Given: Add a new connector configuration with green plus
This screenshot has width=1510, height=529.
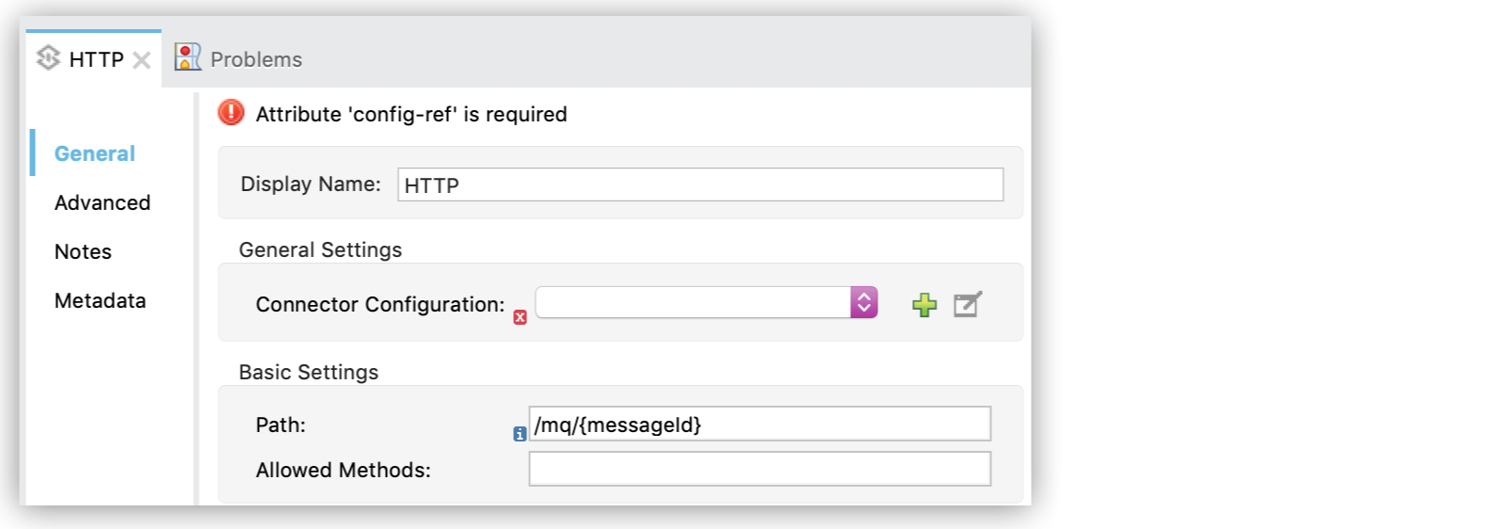Looking at the screenshot, I should [x=924, y=304].
